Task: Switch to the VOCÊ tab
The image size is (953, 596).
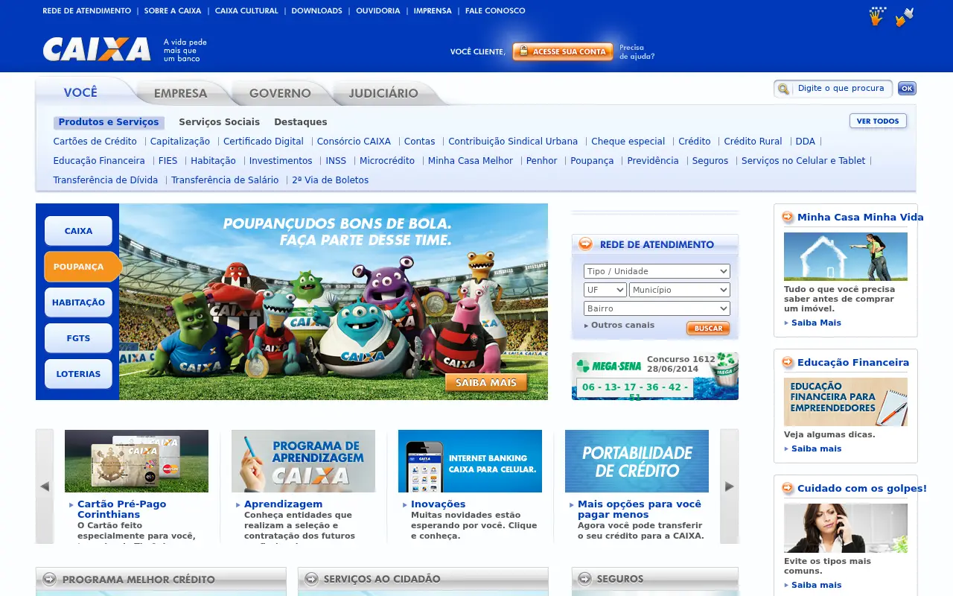Action: pyautogui.click(x=80, y=92)
